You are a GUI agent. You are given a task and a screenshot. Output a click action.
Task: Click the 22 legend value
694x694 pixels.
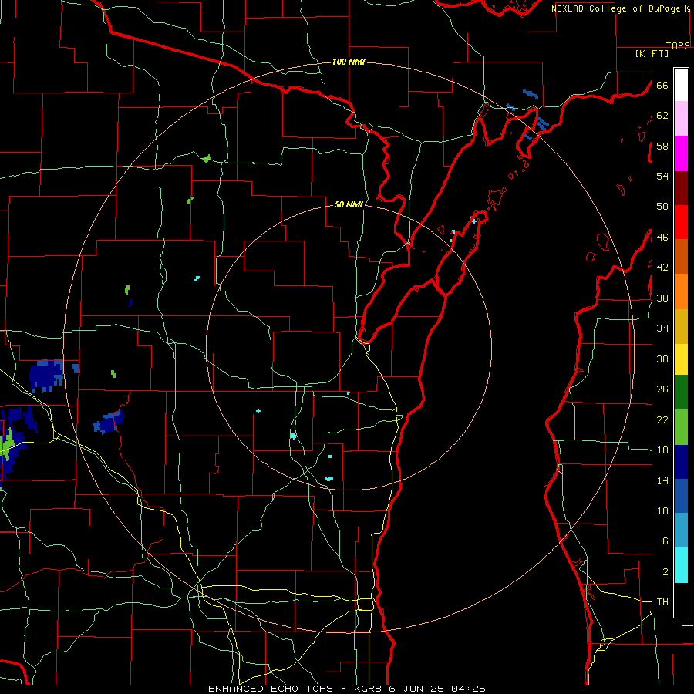[x=662, y=420]
